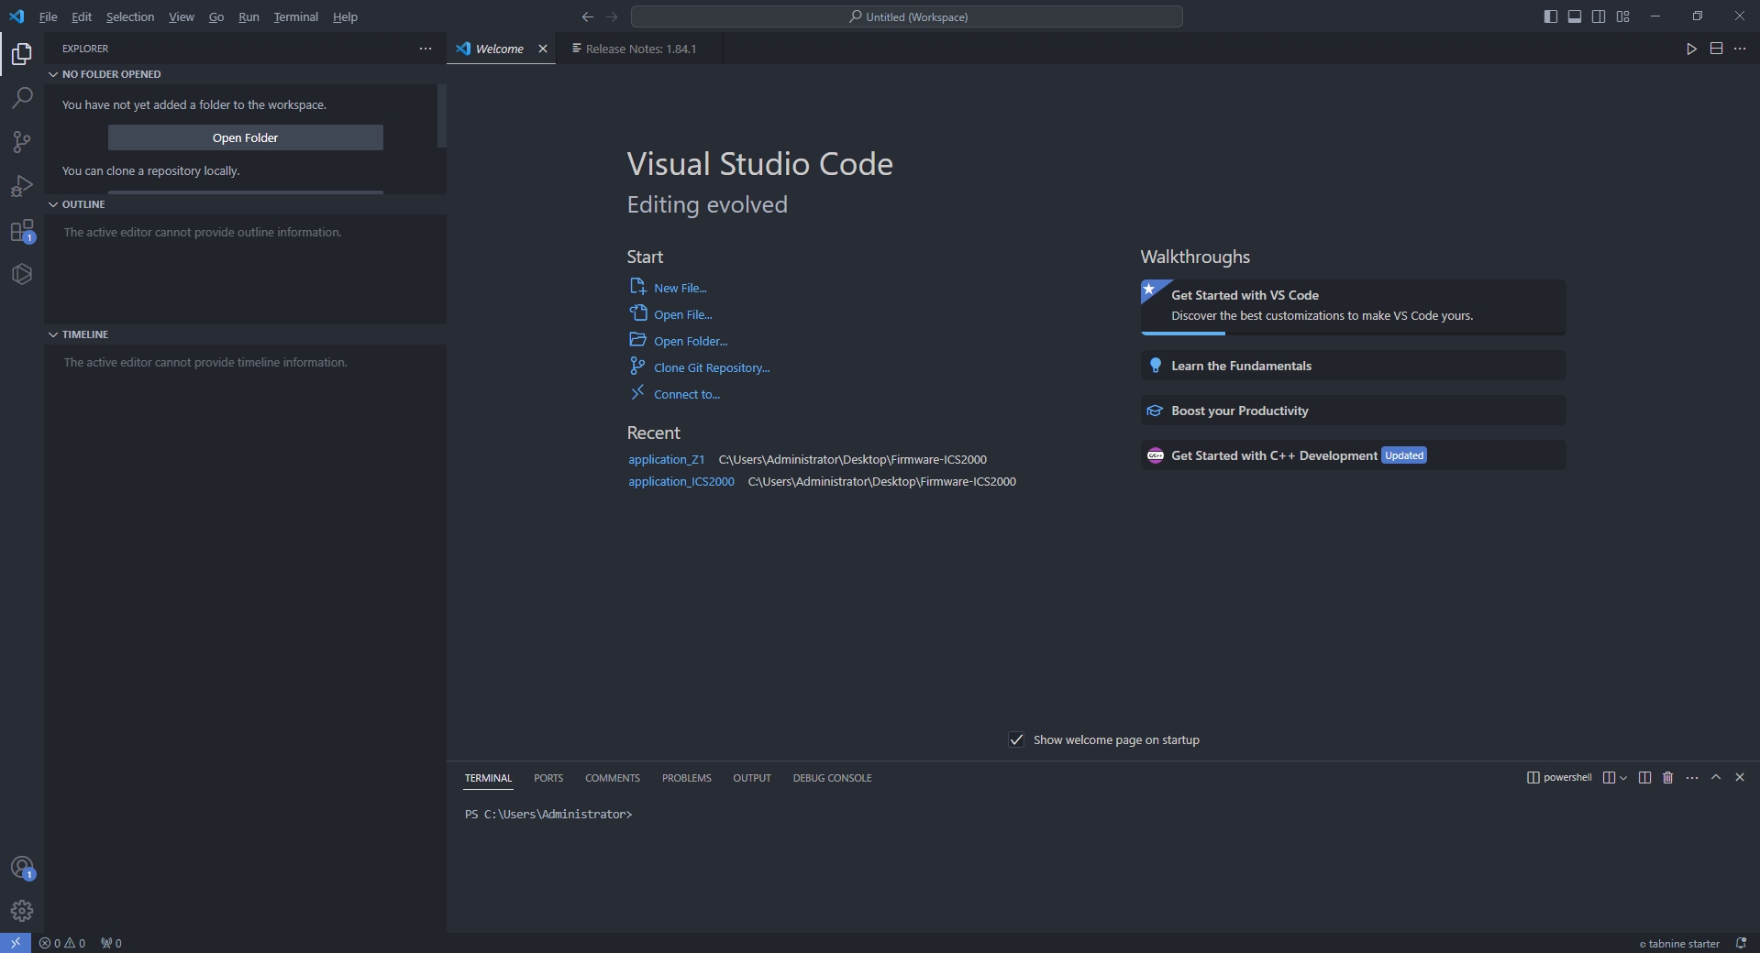The image size is (1760, 953).
Task: Open the hexagon extension icon in activity bar
Action: tap(22, 274)
